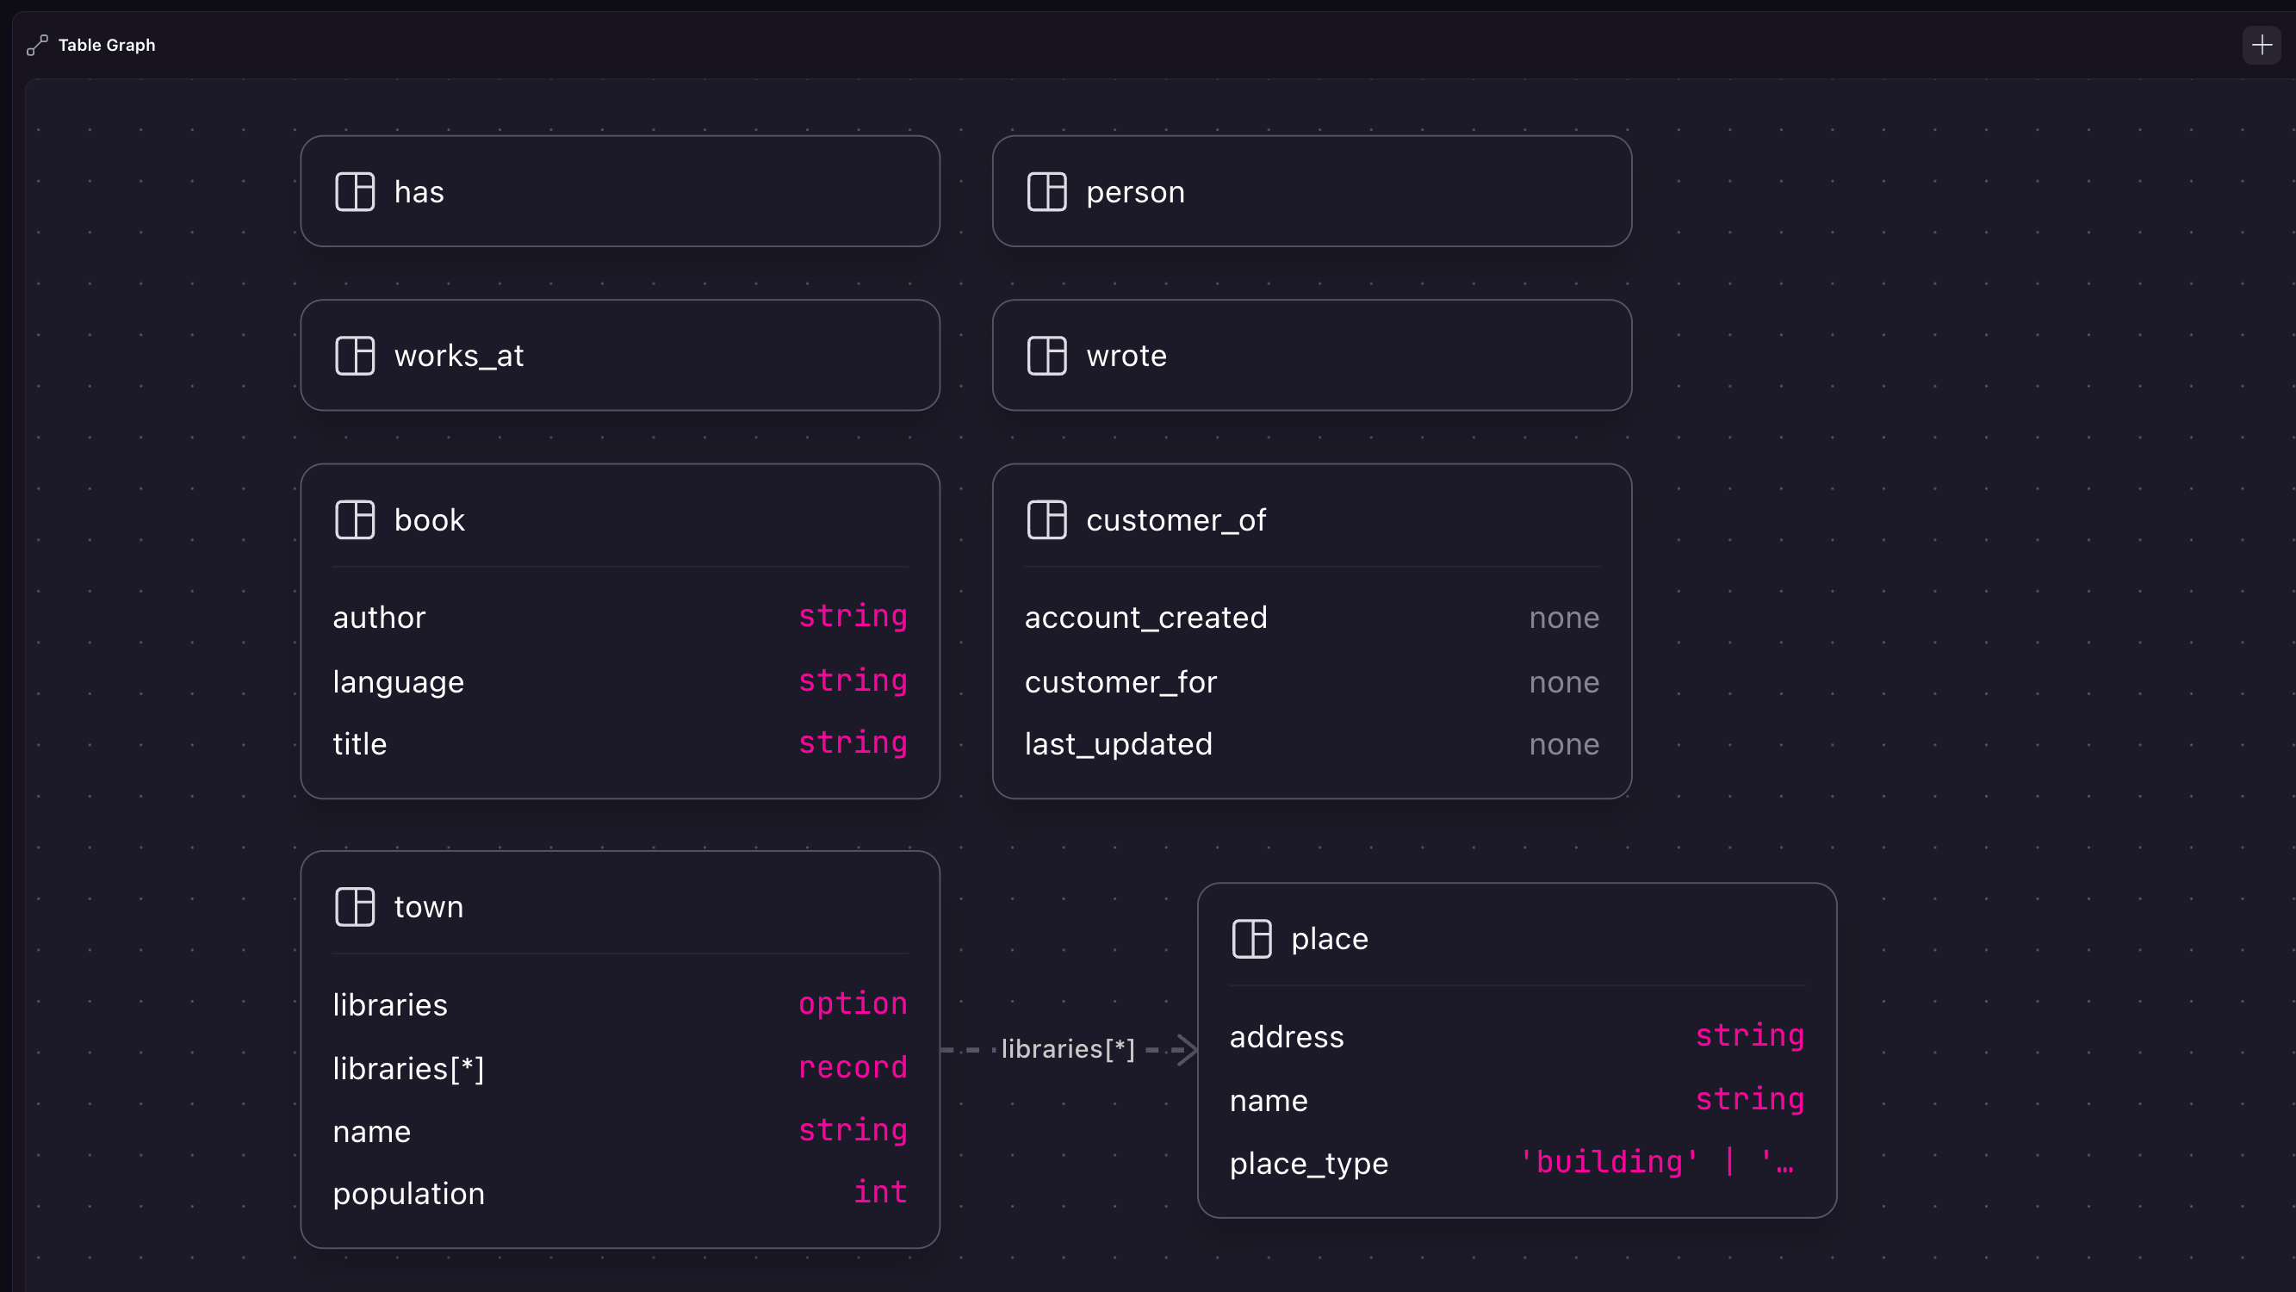Click the plus button in the top-right corner
2296x1292 pixels.
(x=2262, y=45)
